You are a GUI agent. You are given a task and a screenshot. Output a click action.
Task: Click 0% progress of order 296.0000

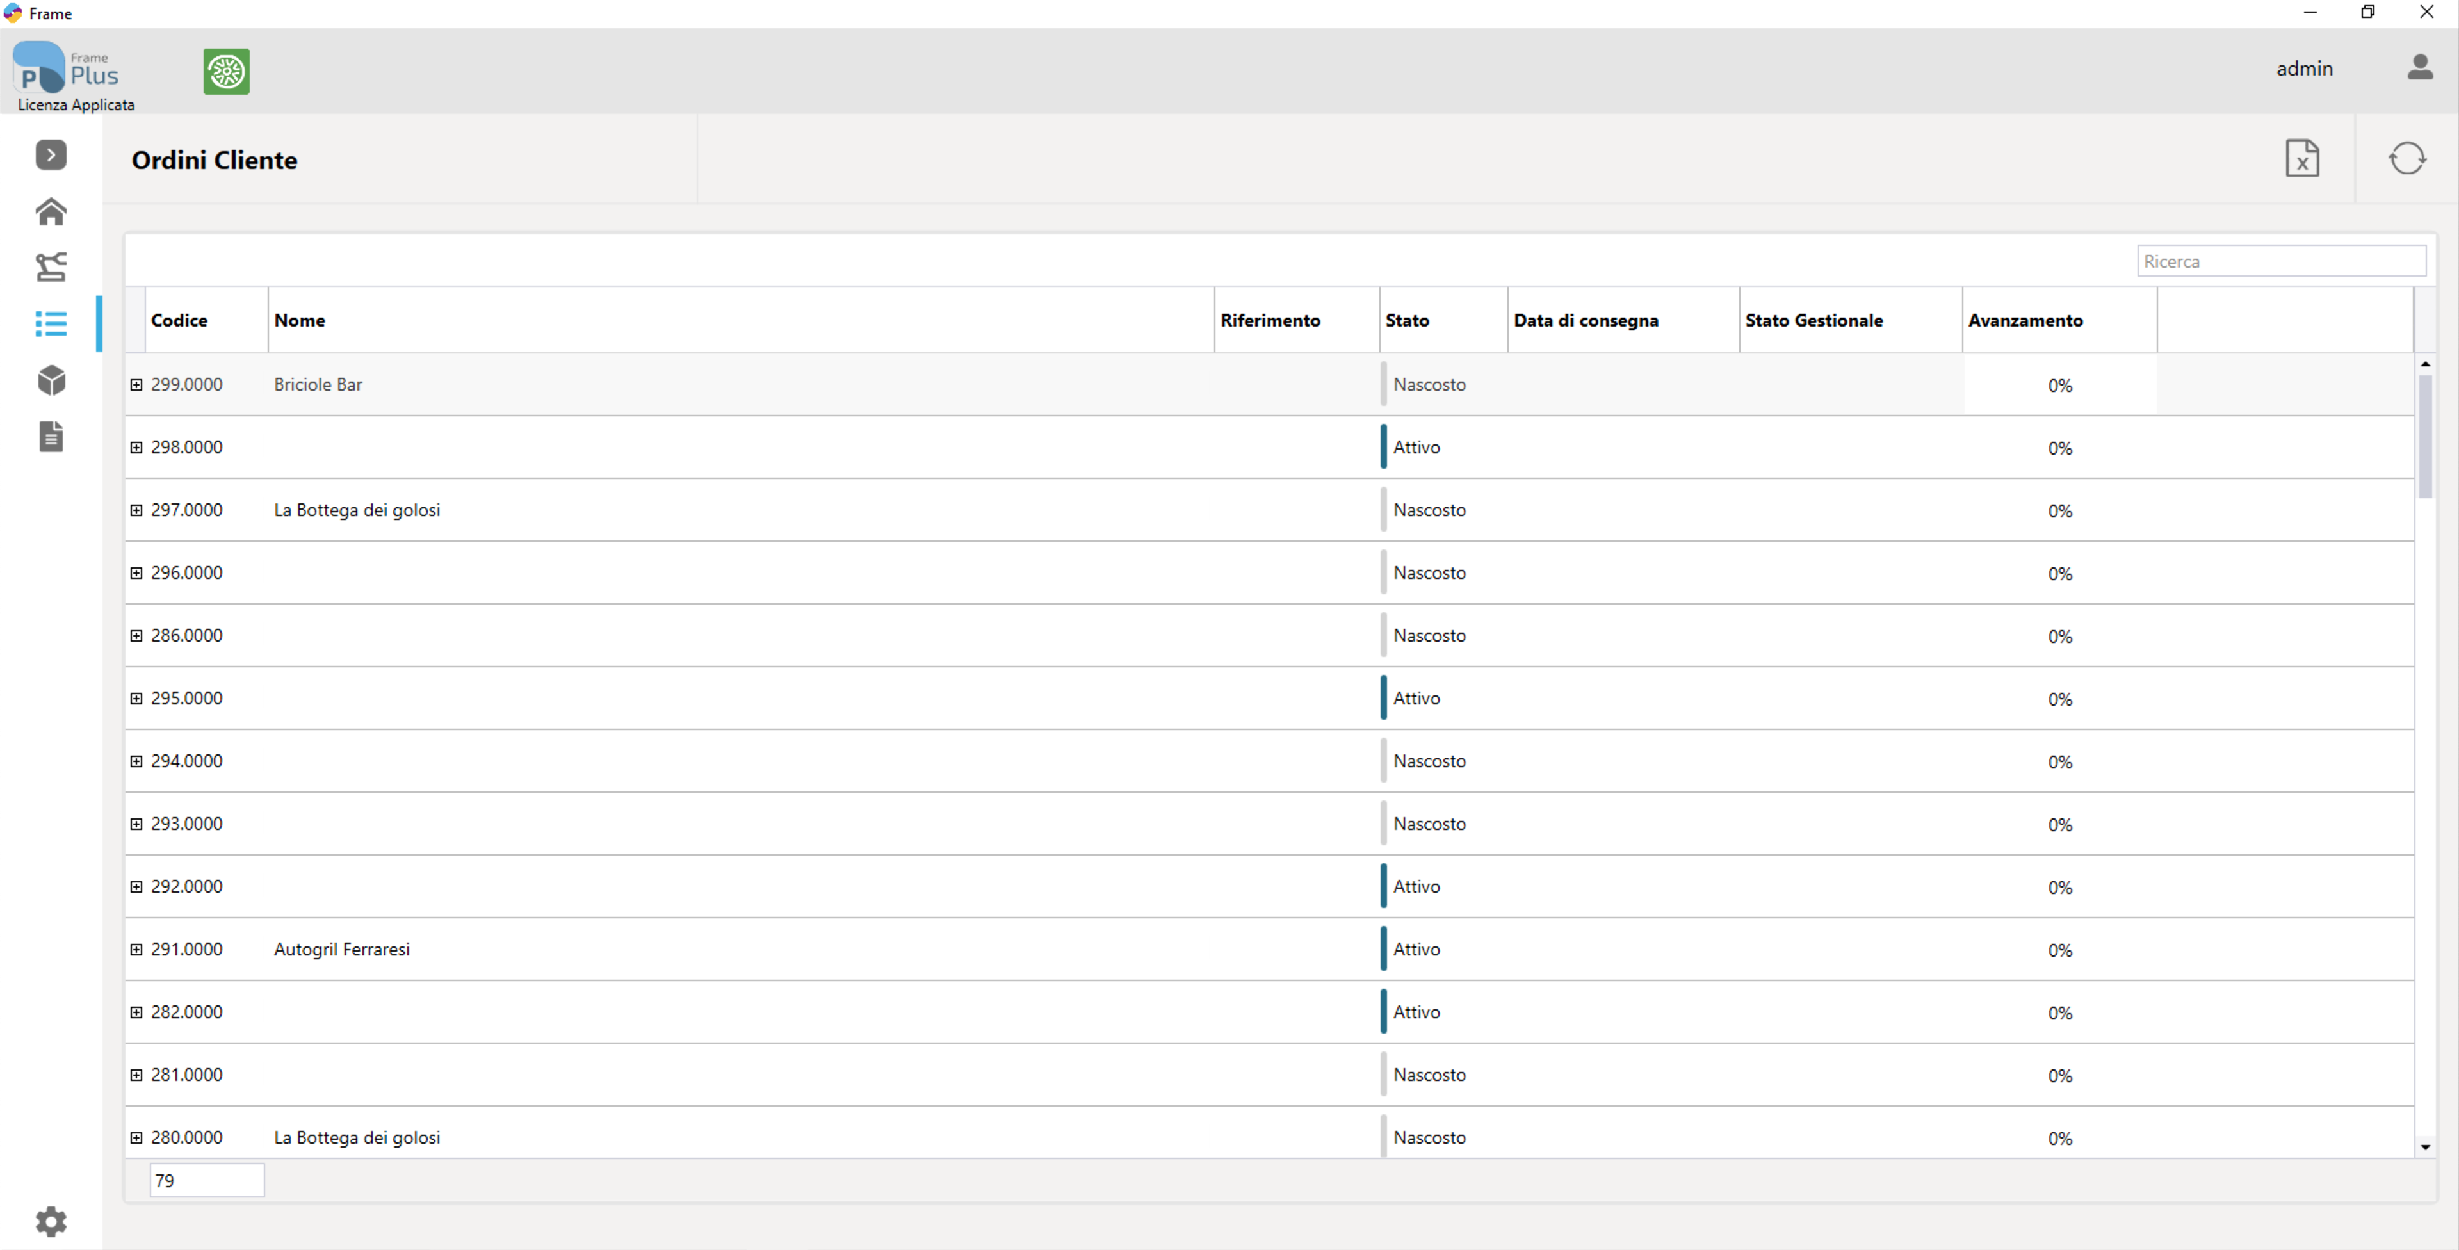[x=2060, y=574]
